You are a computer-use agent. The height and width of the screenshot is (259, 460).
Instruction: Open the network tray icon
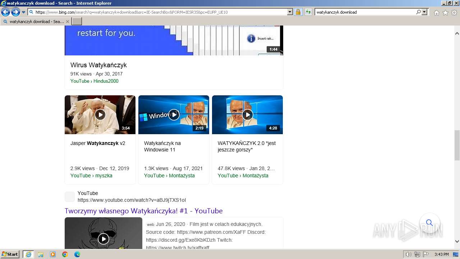click(x=417, y=254)
